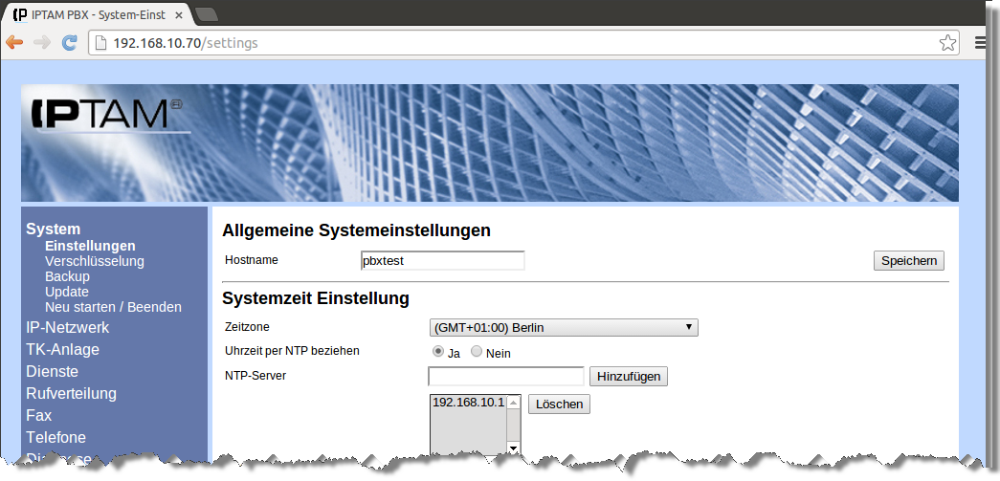Open the Zeitzone dropdown
Image resolution: width=1000 pixels, height=481 pixels.
[564, 328]
